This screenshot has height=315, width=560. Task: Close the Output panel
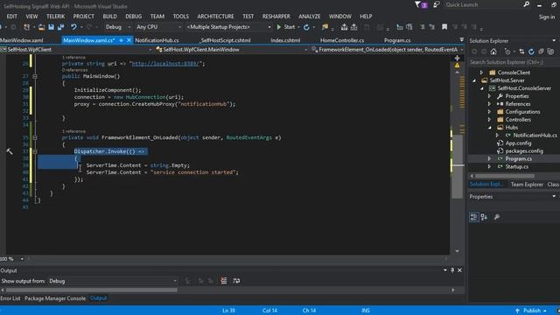[x=459, y=270]
